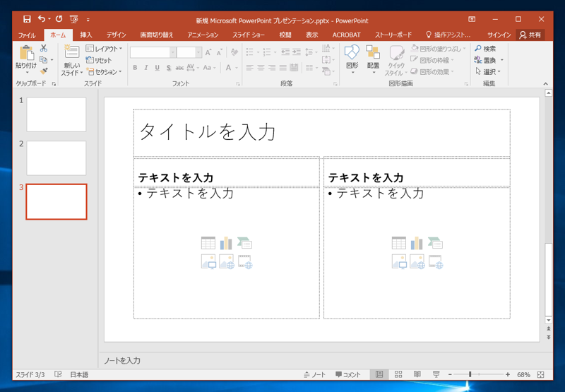The image size is (565, 392).
Task: Open the 挿入 ribbon tab
Action: click(x=86, y=35)
